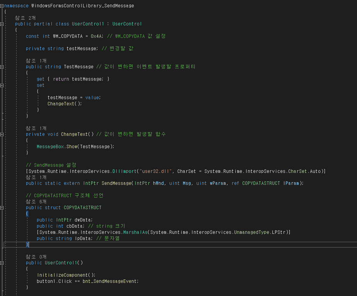
Task: Click the hWnd parameter
Action: 158,183
